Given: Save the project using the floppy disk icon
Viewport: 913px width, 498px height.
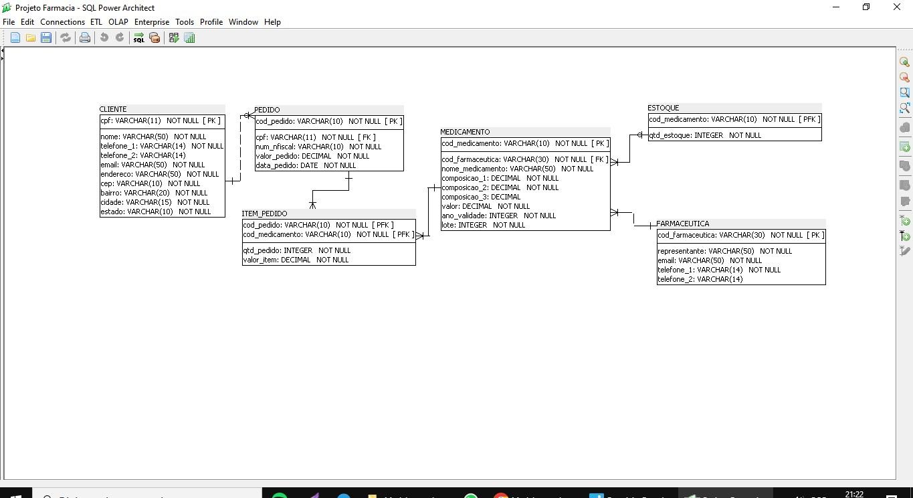Looking at the screenshot, I should coord(46,38).
